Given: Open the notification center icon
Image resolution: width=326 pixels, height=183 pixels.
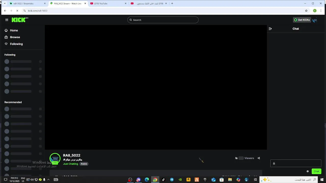Looking at the screenshot, I should click(5, 180).
